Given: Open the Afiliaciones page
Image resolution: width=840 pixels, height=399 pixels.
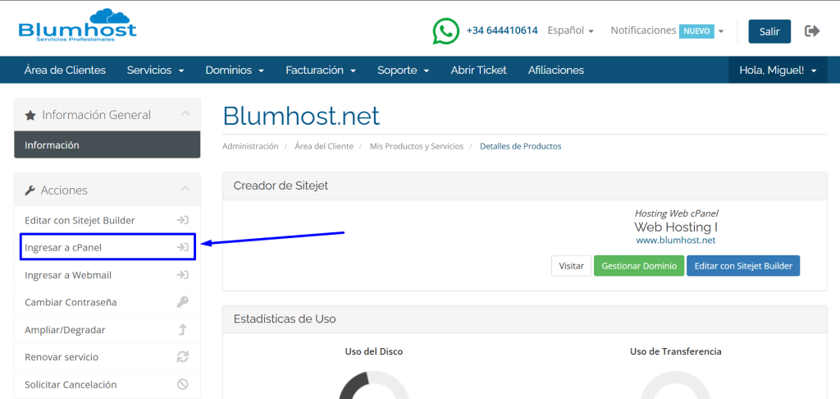Looking at the screenshot, I should [x=556, y=71].
